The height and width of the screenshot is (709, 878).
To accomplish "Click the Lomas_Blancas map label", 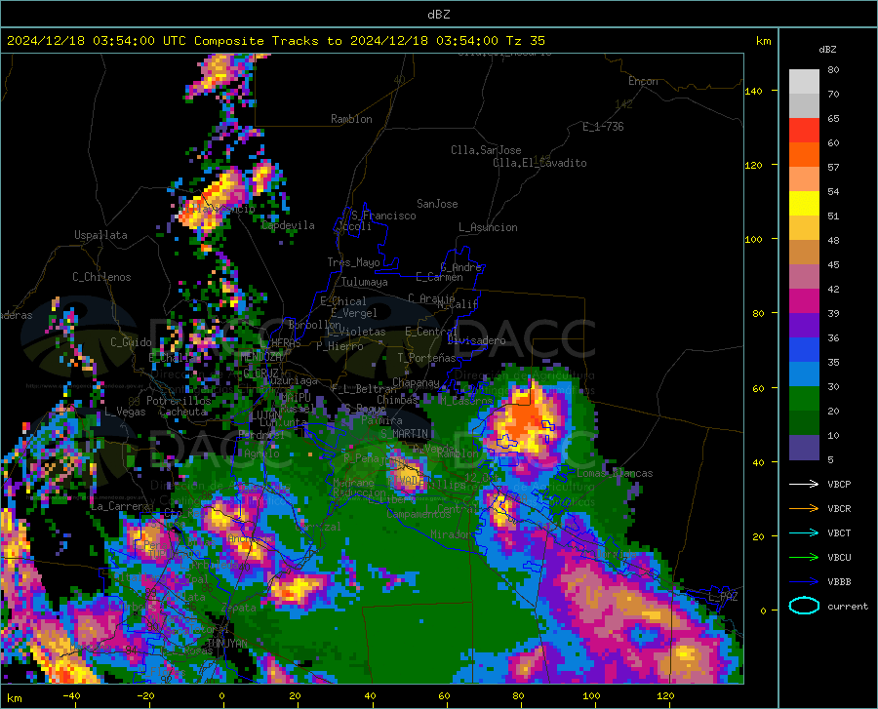I will 615,473.
